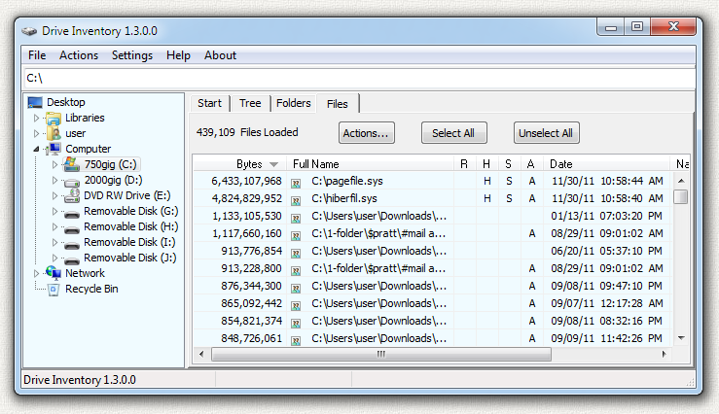Click the Unselect All button
Image resolution: width=719 pixels, height=414 pixels.
tap(545, 133)
